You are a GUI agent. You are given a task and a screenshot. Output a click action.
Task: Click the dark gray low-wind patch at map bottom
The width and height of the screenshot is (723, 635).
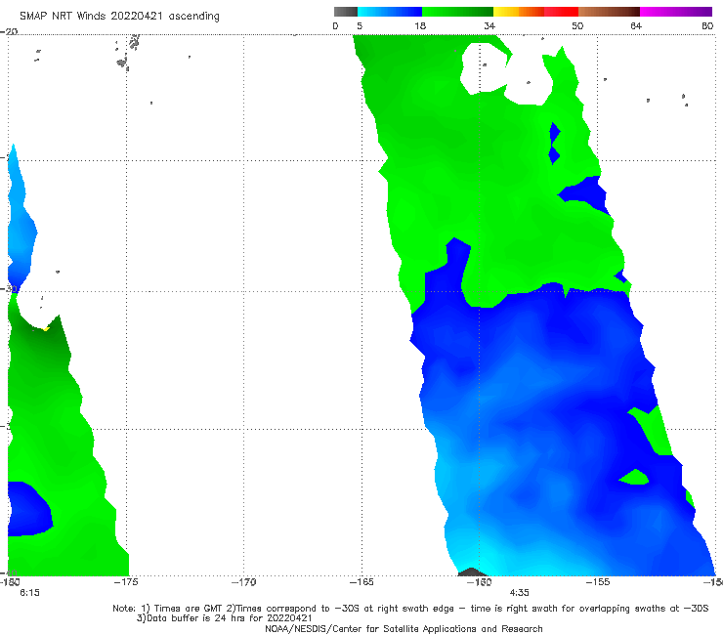[472, 571]
